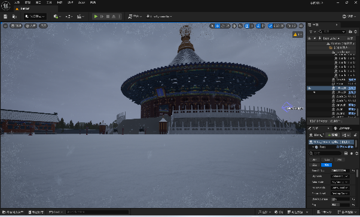This screenshot has width=360, height=217.
Task: Close the Details tab with its x
Action: click(328, 128)
